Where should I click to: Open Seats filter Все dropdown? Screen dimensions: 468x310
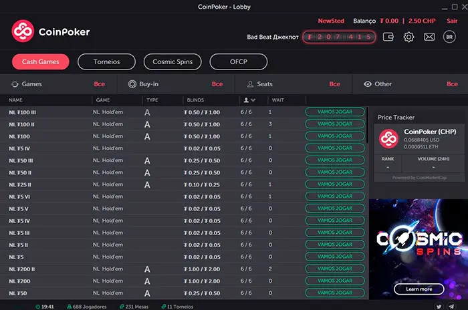click(334, 84)
